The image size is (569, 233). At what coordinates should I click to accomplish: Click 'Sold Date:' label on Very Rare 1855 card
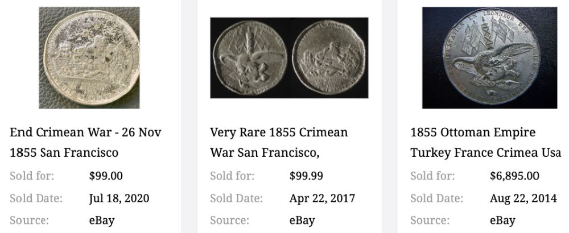coord(236,198)
